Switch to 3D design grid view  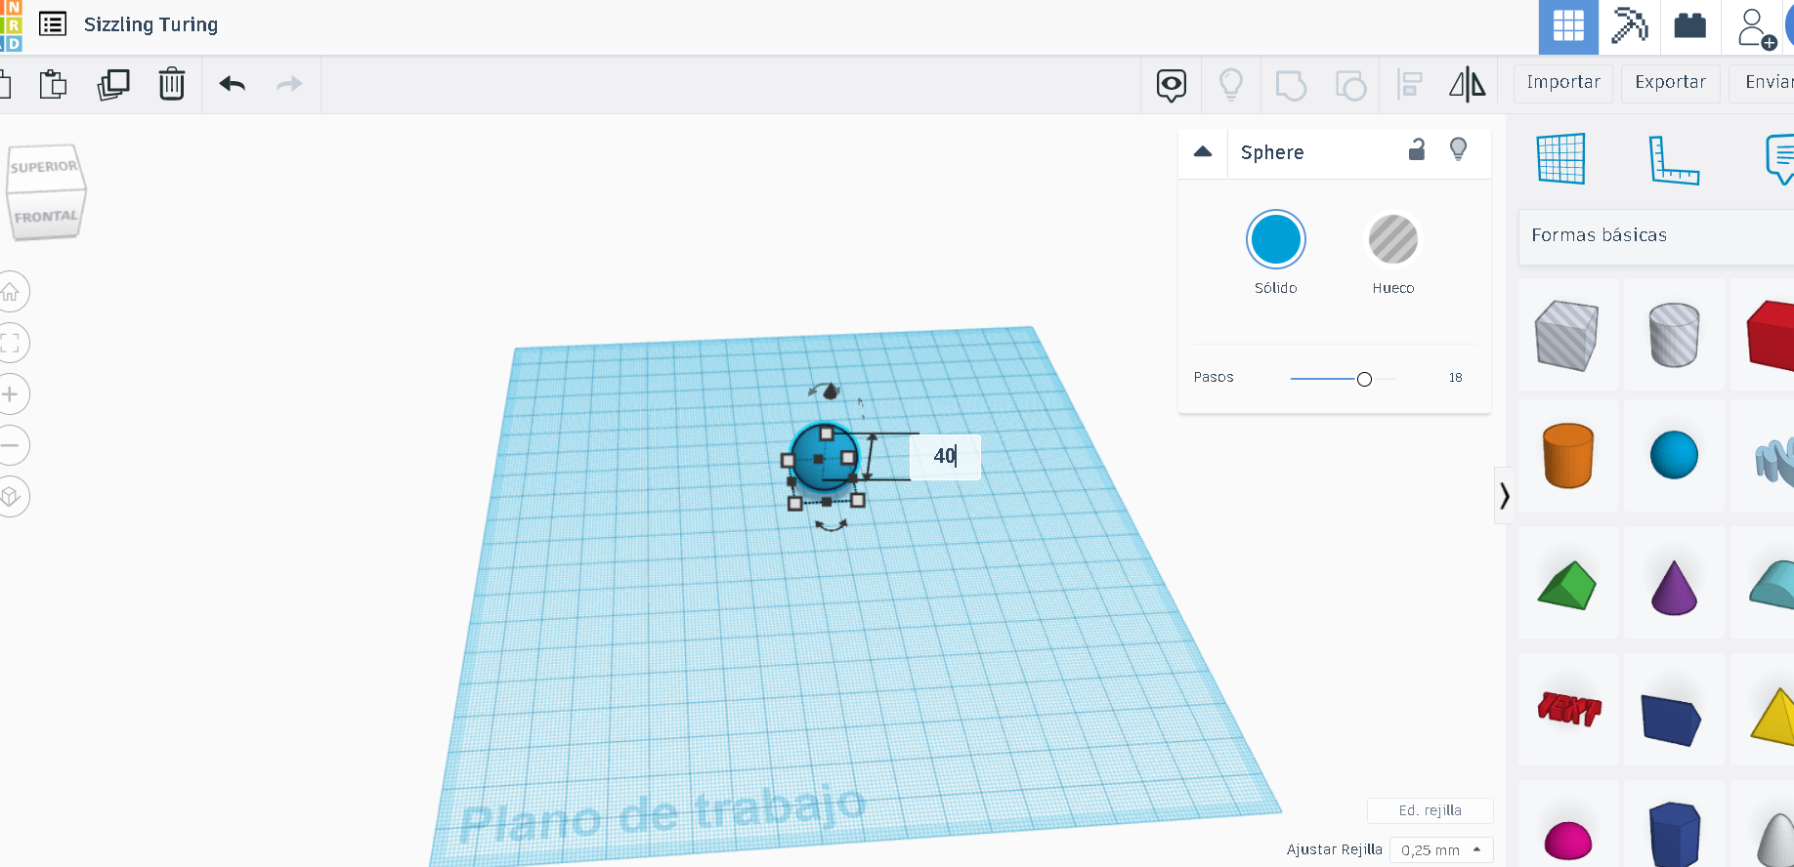(x=1568, y=26)
